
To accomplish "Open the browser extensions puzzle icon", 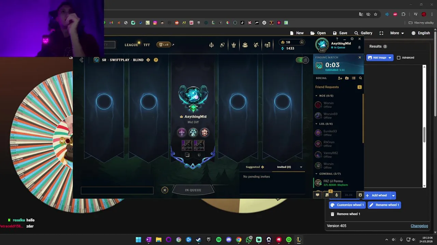I will 403,14.
